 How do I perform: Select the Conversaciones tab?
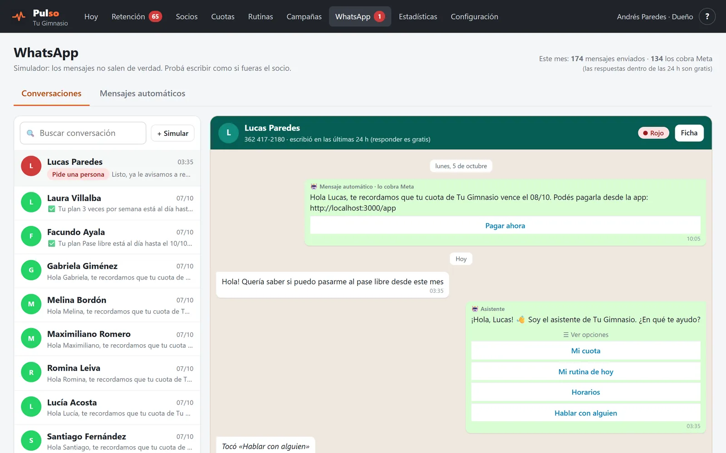tap(51, 93)
